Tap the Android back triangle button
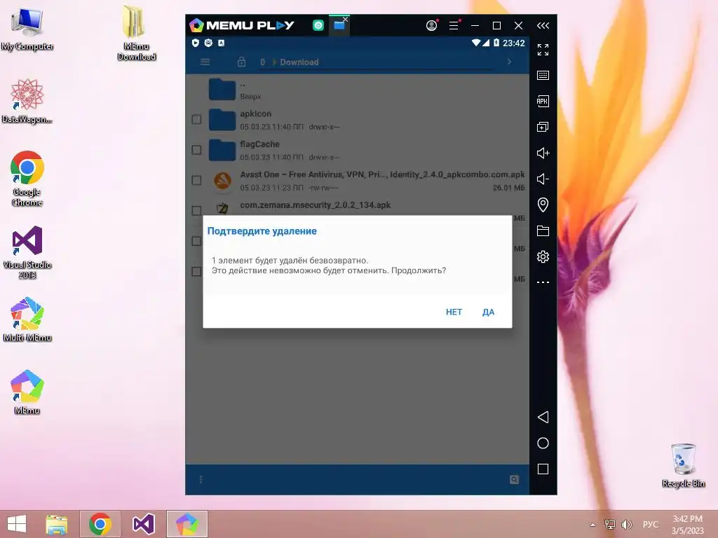 [x=543, y=418]
